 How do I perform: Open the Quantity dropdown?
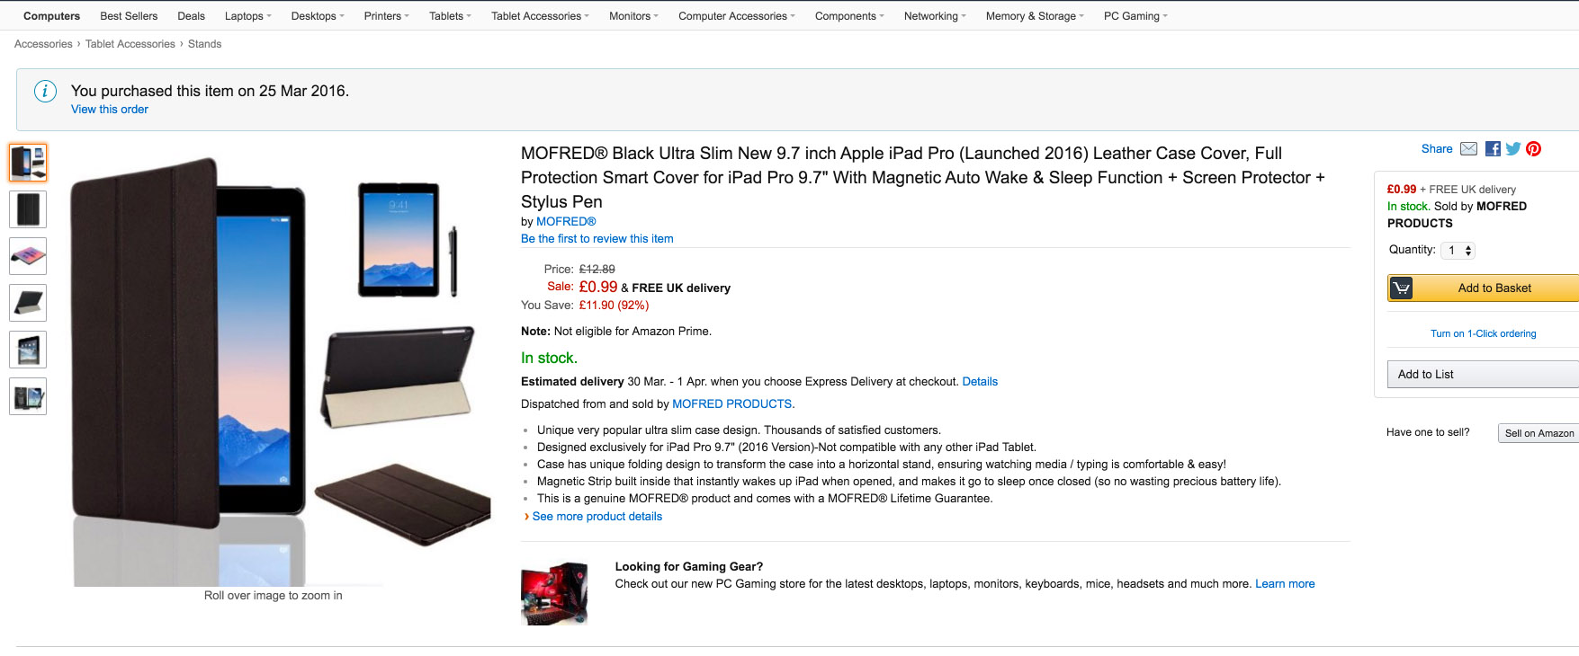pos(1458,251)
